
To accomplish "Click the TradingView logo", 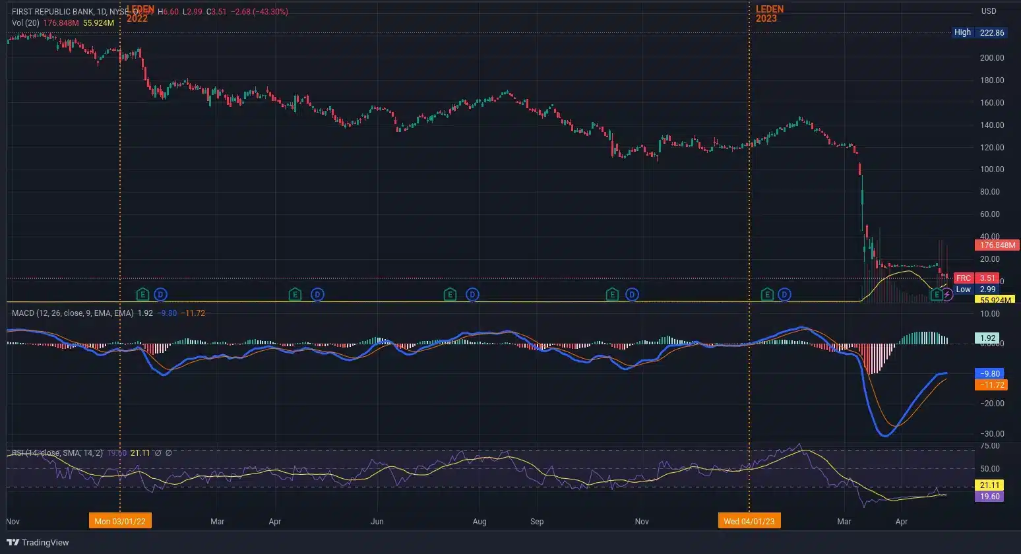I will click(x=38, y=542).
